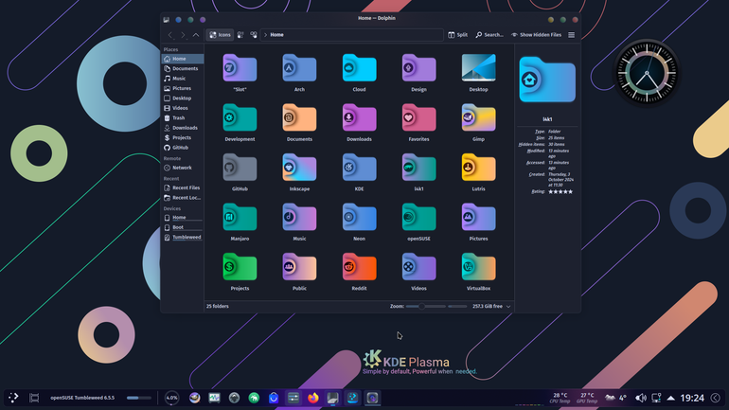Open the Reddit folder
Image resolution: width=729 pixels, height=410 pixels.
pyautogui.click(x=359, y=269)
